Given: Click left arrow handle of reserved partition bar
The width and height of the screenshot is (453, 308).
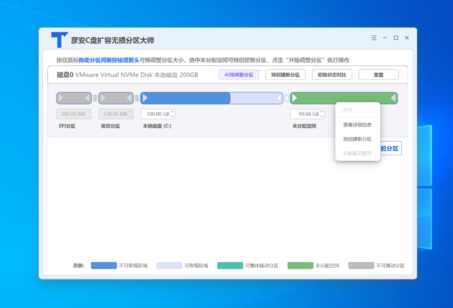Looking at the screenshot, I should [x=103, y=98].
